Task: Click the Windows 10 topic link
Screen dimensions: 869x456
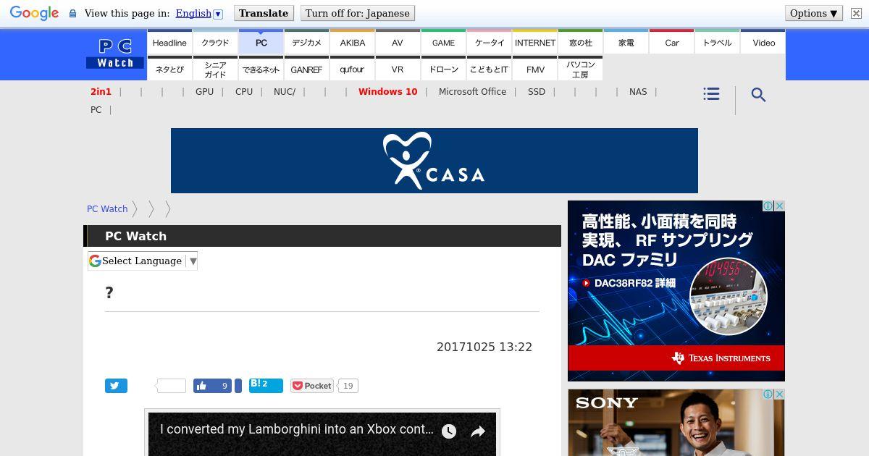Action: pos(387,92)
